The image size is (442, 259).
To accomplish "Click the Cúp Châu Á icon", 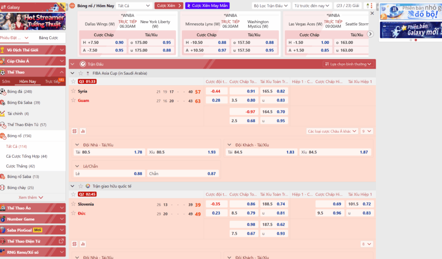I will (3, 61).
